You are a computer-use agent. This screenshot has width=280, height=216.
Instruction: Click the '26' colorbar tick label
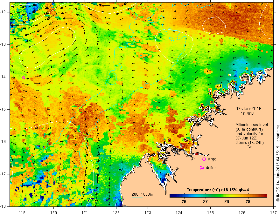point(184,202)
